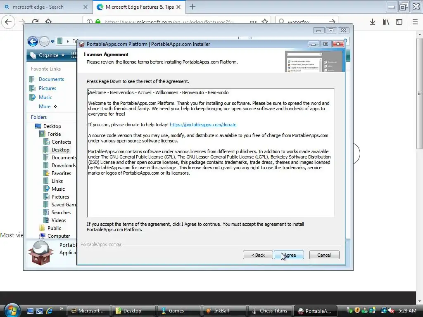This screenshot has width=423, height=317.
Task: Click inside the license agreement text box
Action: 211,153
